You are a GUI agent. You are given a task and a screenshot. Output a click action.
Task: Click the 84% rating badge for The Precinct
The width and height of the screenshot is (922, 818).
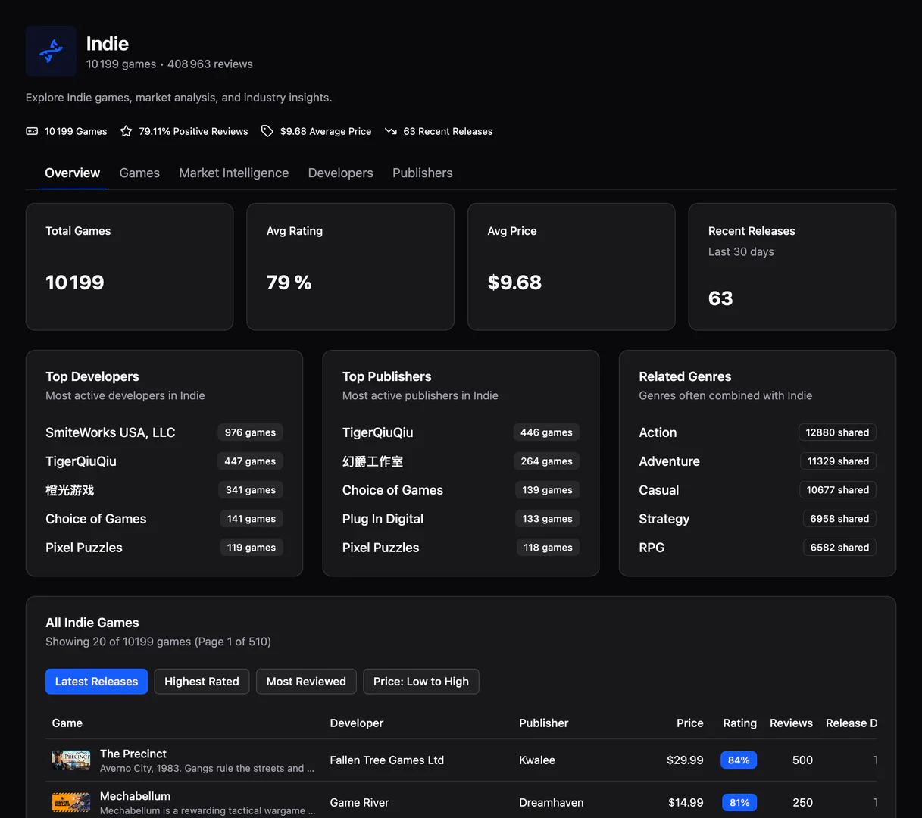pyautogui.click(x=738, y=760)
